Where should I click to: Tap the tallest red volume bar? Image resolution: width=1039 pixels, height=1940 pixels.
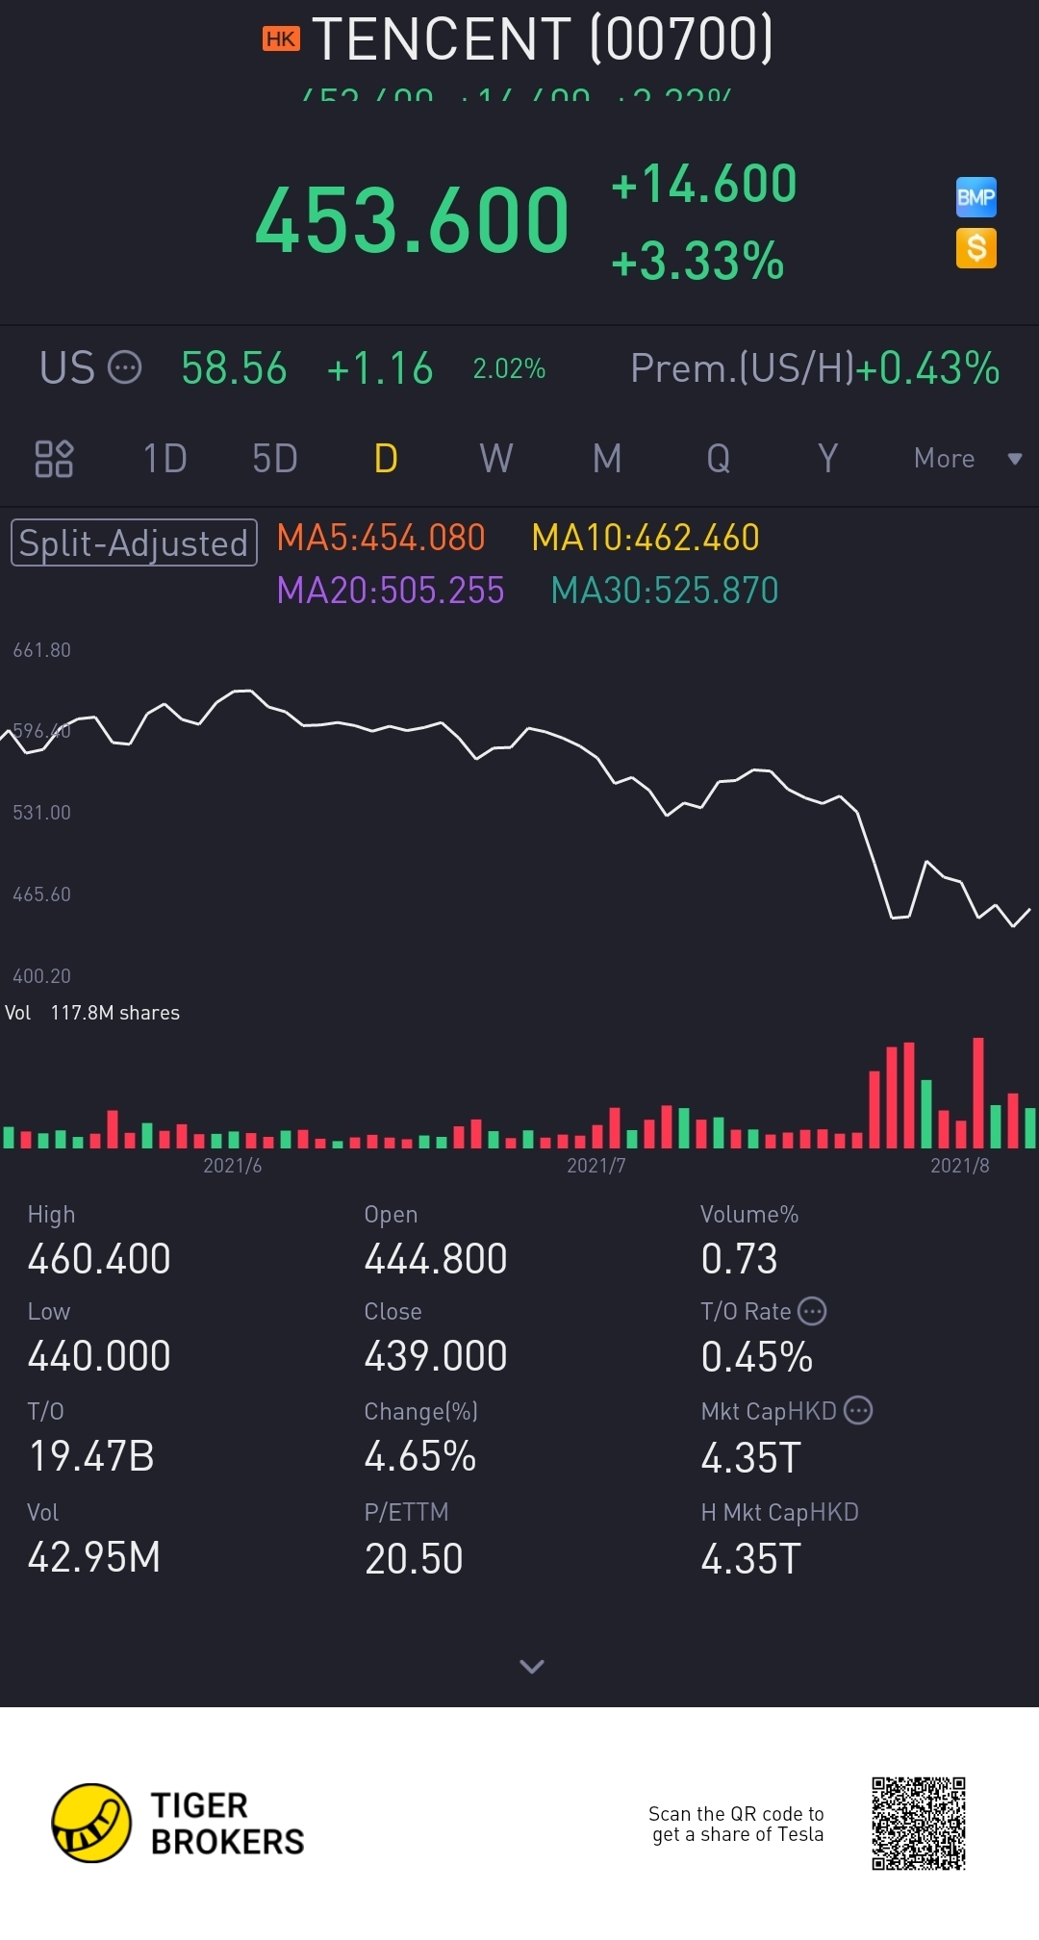tap(978, 1093)
